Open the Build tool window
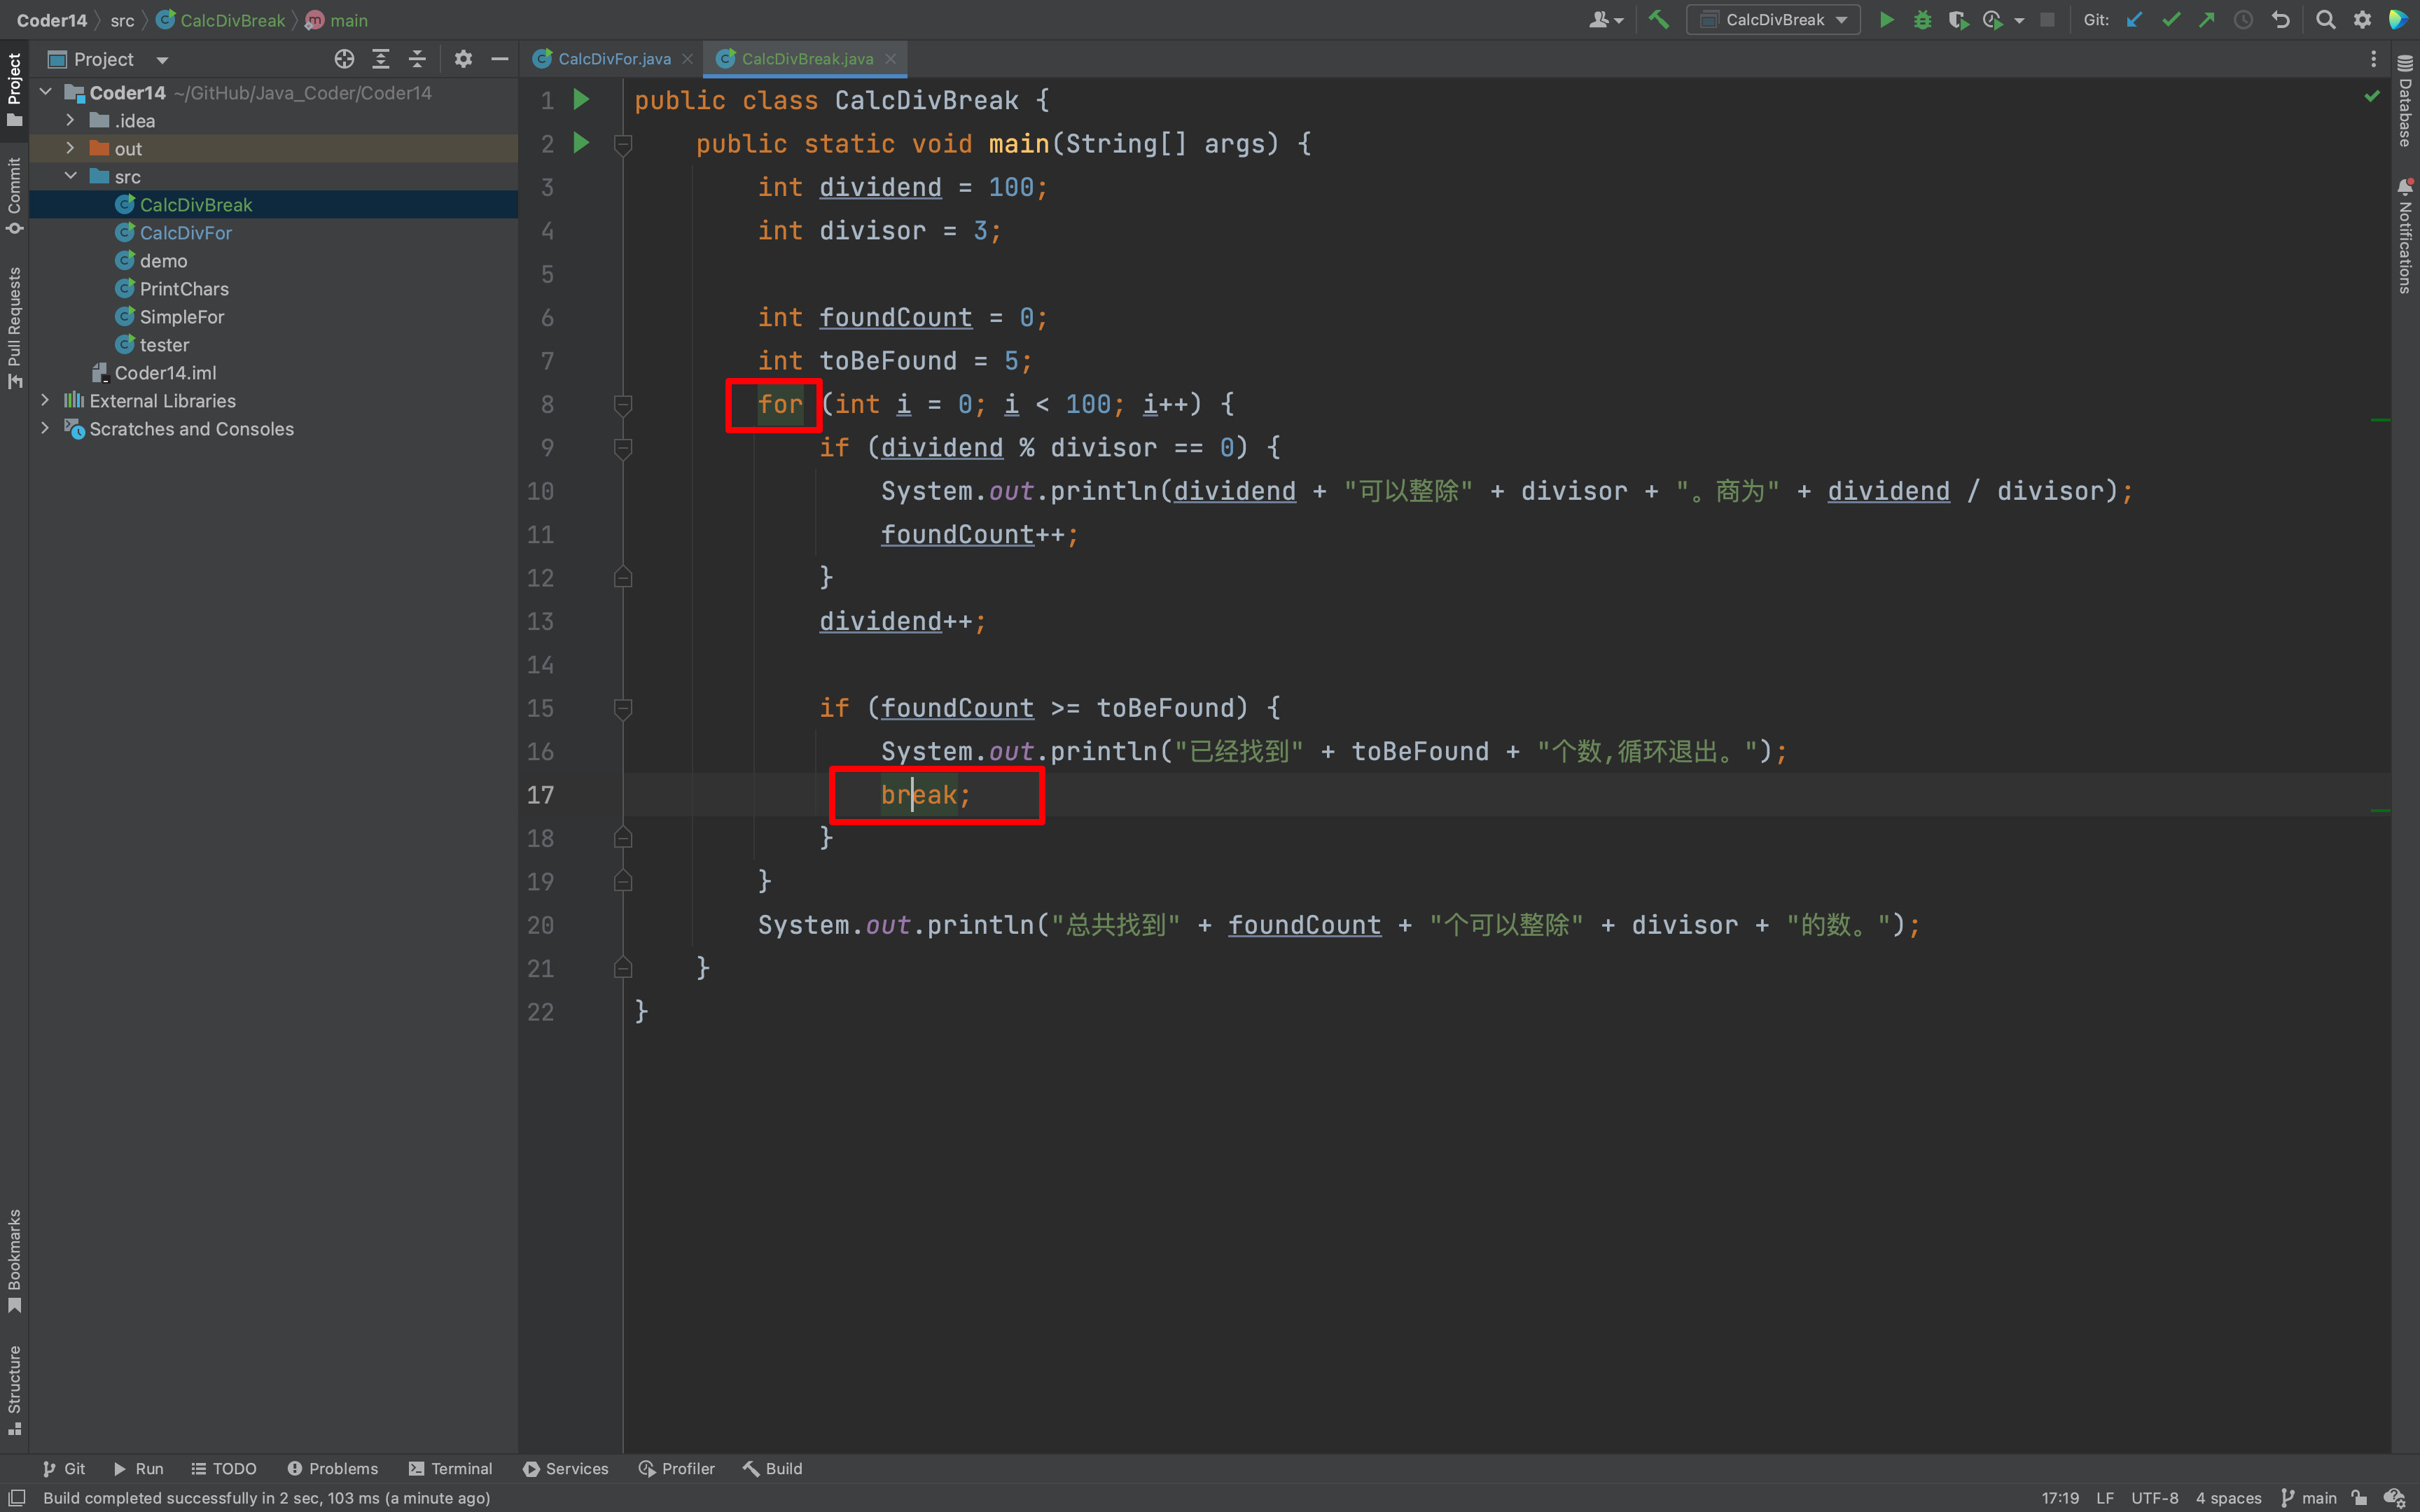The height and width of the screenshot is (1512, 2420). 772,1468
